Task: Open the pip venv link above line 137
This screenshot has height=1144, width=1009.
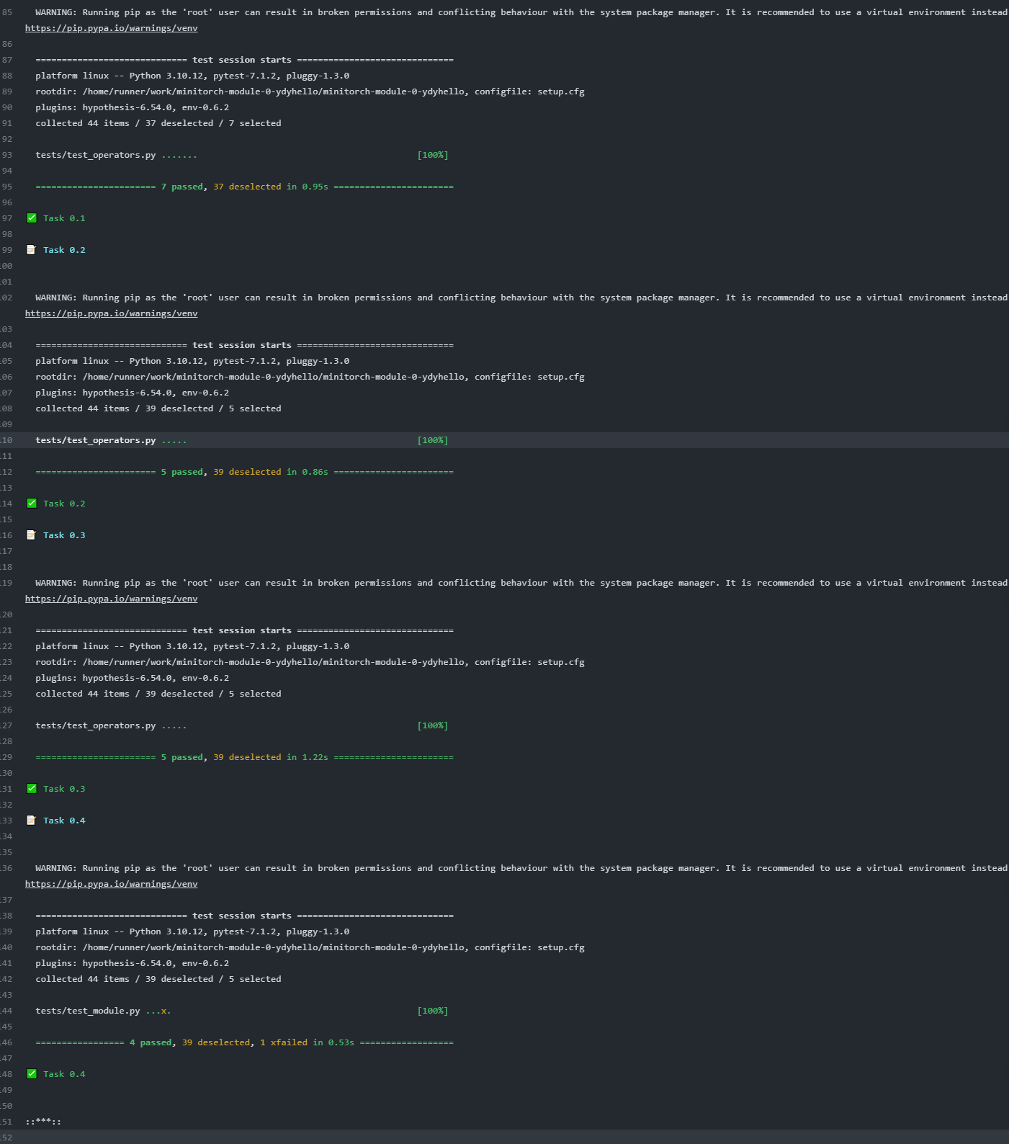Action: 111,884
